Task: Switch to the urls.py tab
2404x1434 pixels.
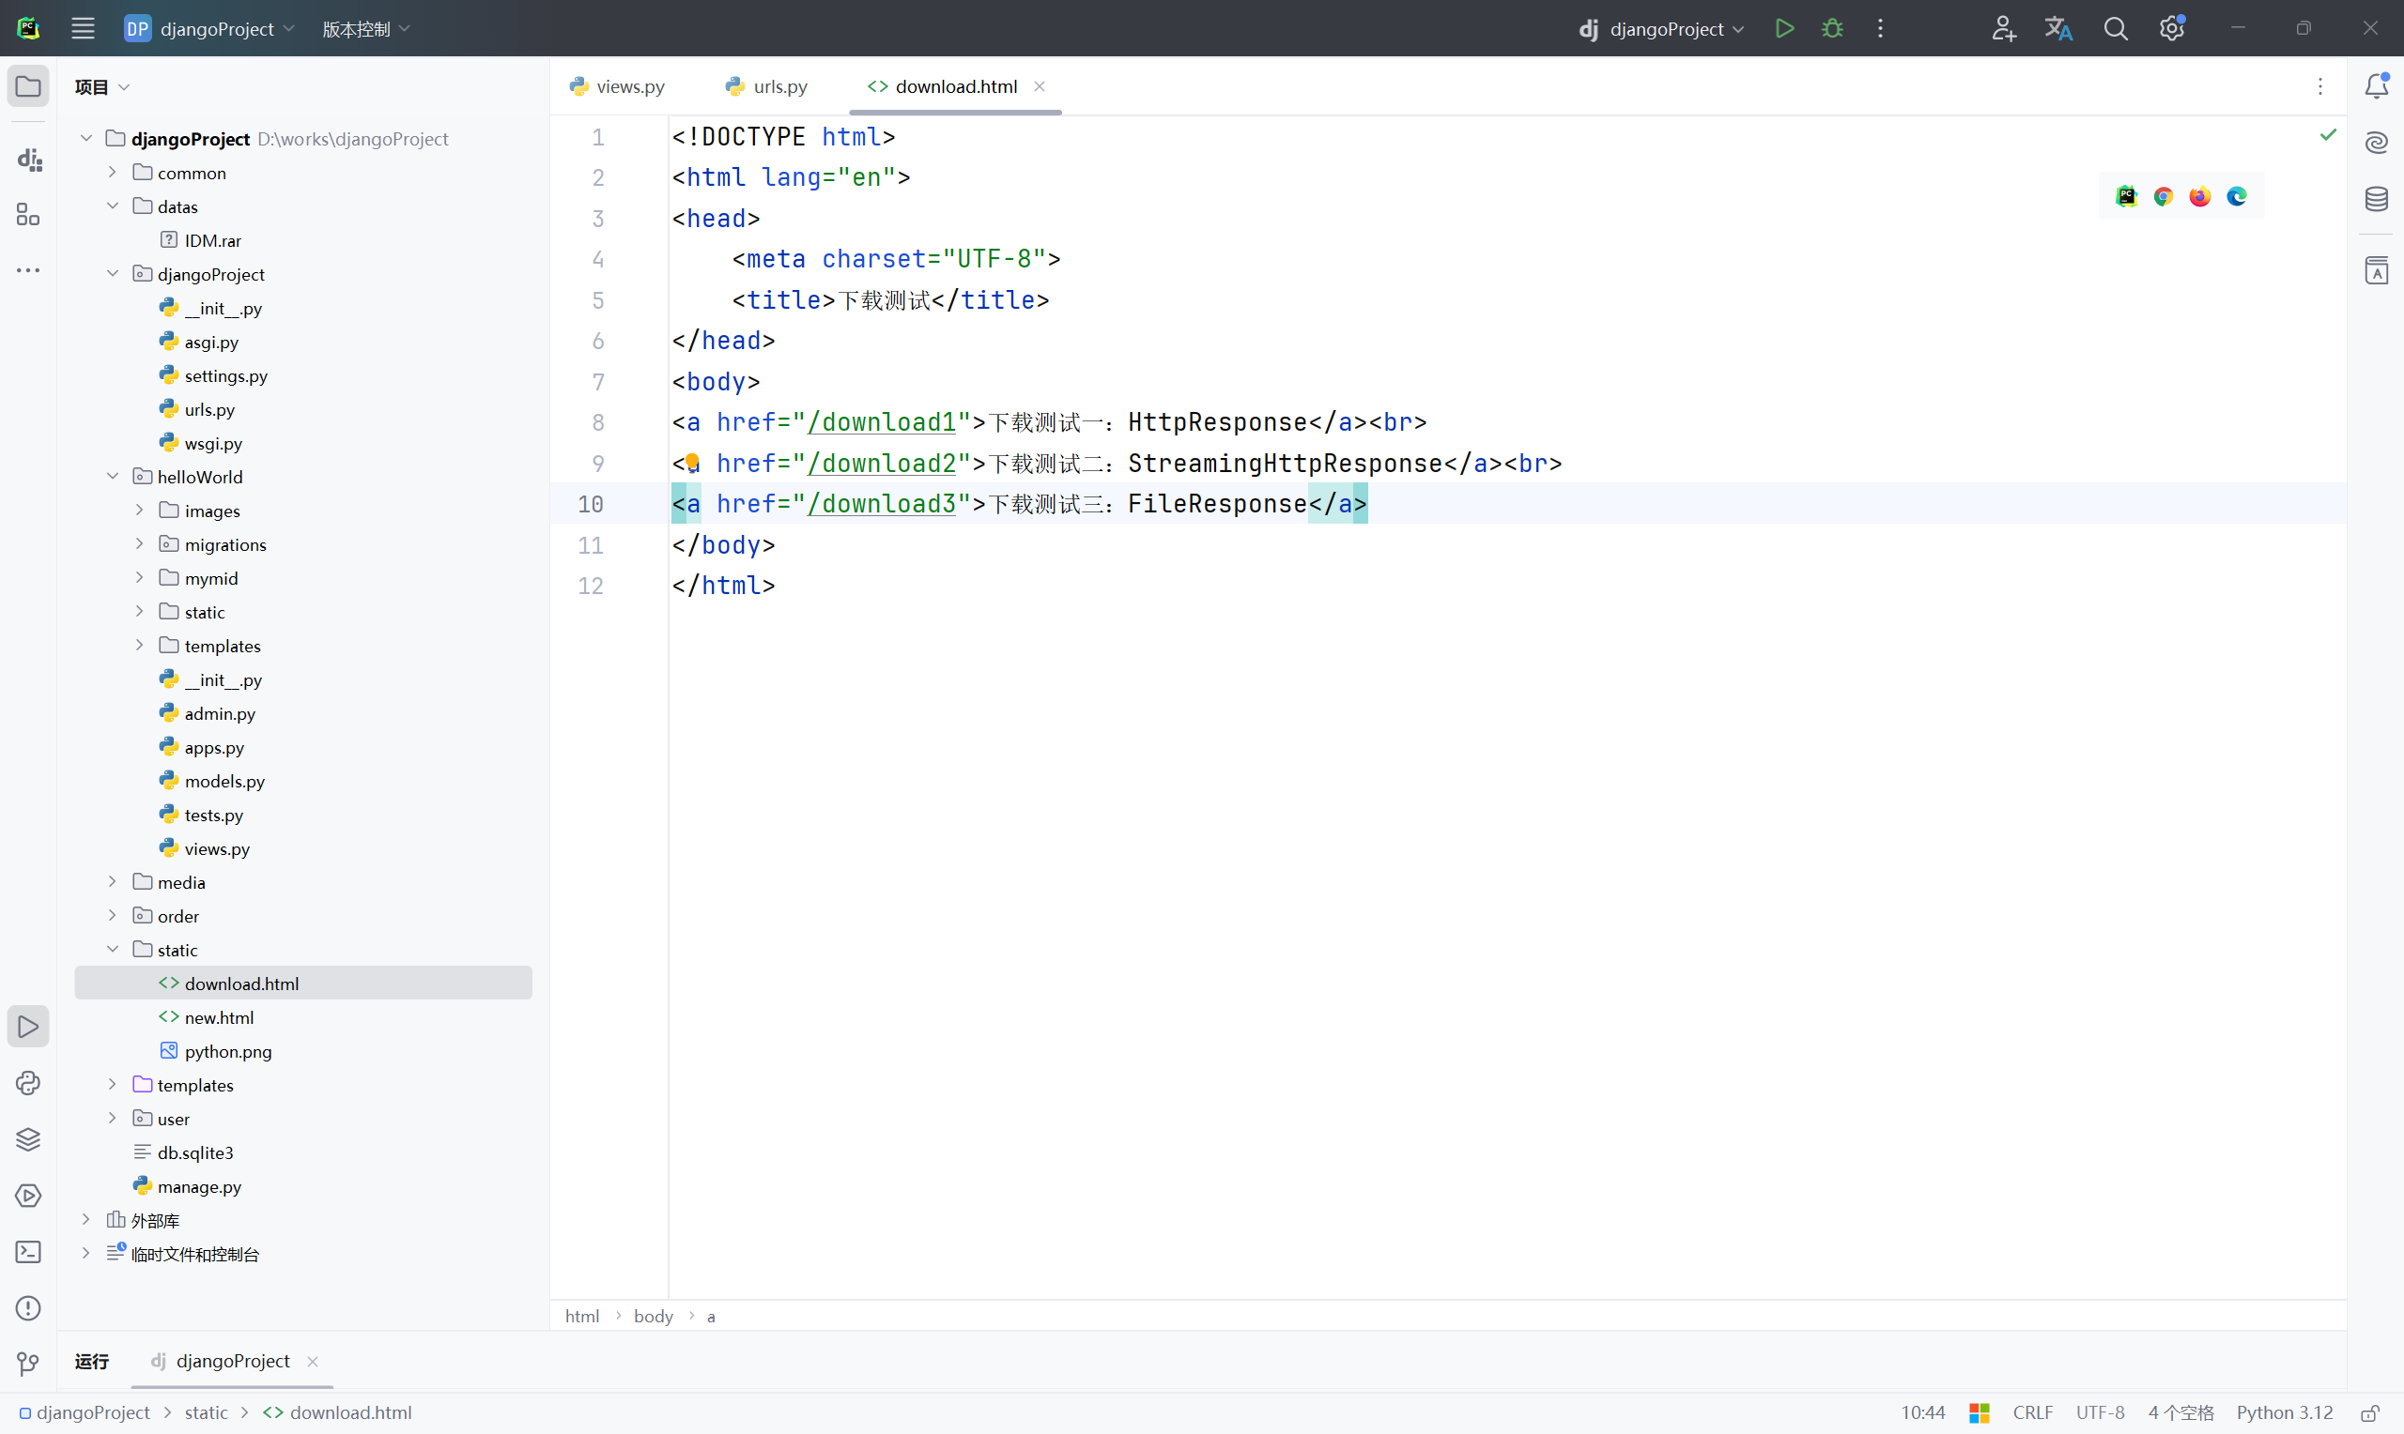Action: (766, 86)
